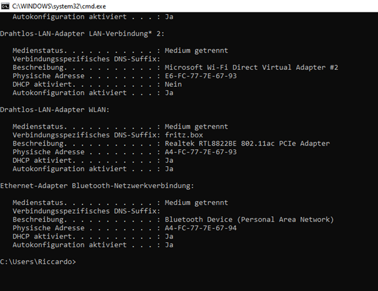Click the fritz.box DNS suffix value
The image size is (378, 291).
tap(184, 135)
